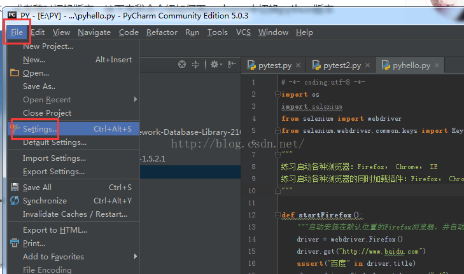Choose Default Settings... entry

[x=73, y=142]
